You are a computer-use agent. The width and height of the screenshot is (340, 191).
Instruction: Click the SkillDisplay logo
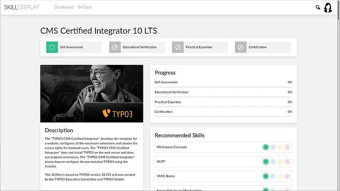[x=22, y=7]
